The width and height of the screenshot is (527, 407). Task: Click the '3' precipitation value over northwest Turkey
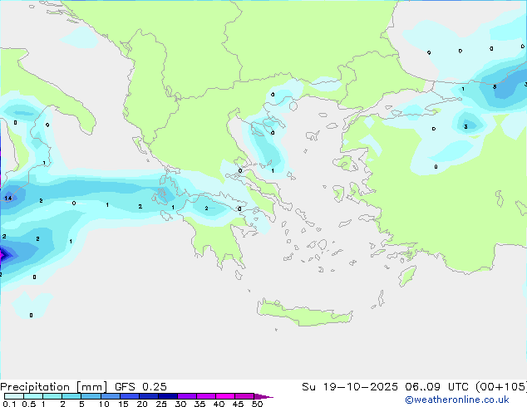click(465, 126)
